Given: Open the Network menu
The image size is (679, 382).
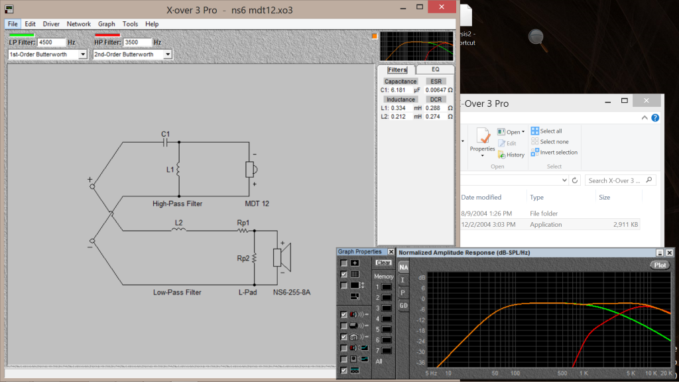Looking at the screenshot, I should [79, 24].
